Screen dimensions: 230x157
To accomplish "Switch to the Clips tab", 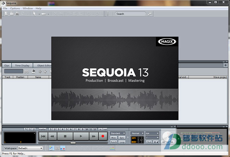I will 7,65.
